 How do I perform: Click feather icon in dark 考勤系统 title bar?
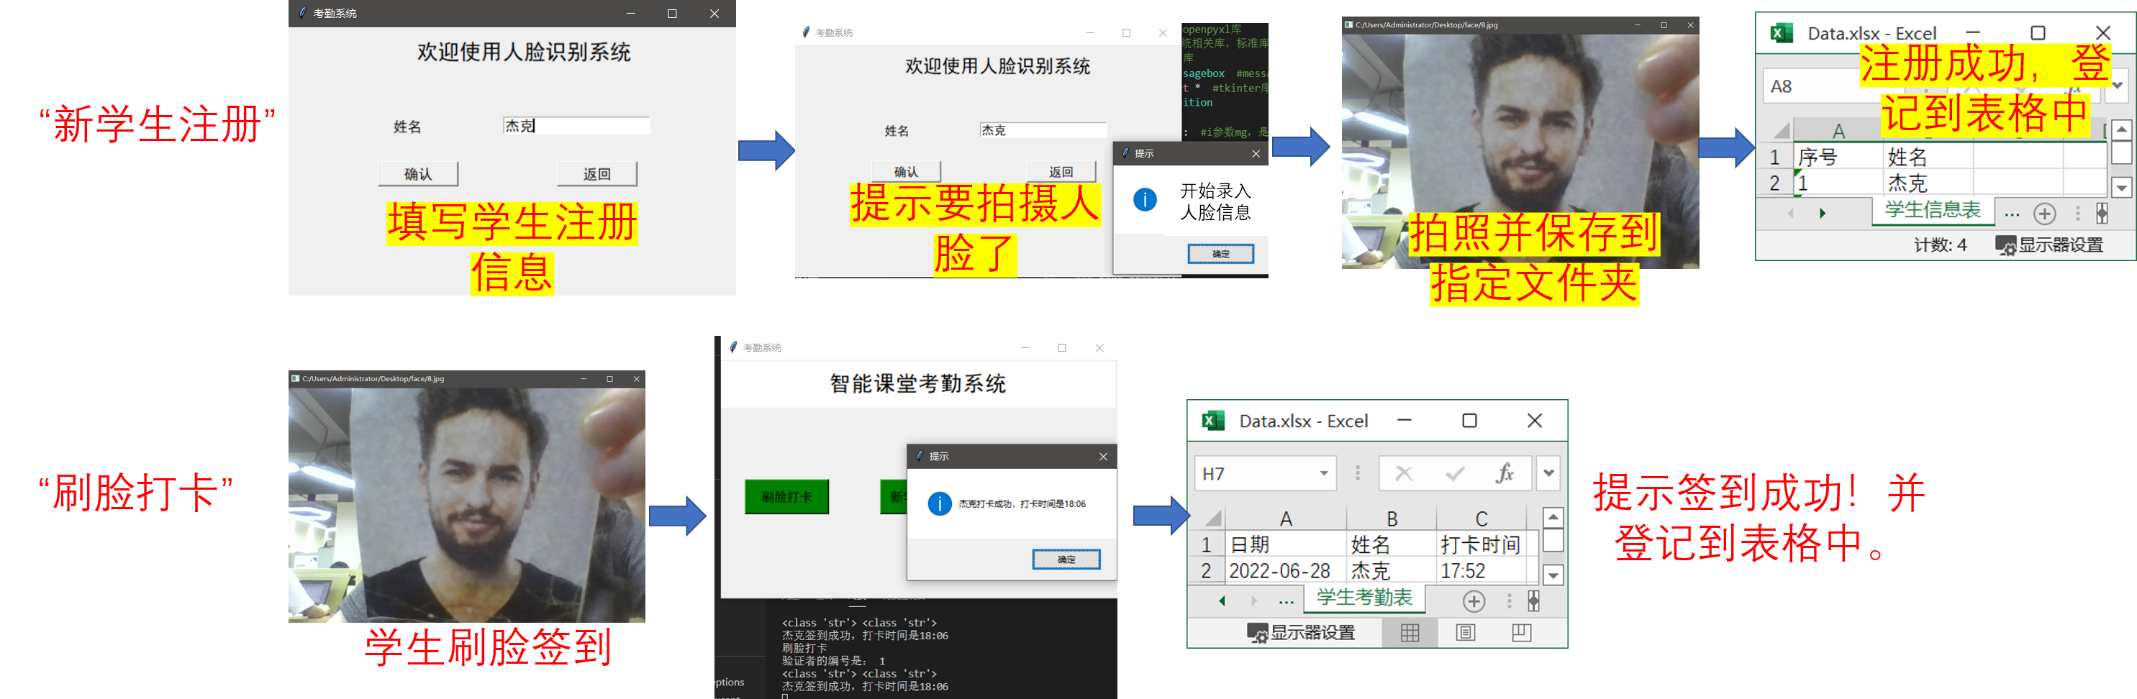tap(303, 12)
